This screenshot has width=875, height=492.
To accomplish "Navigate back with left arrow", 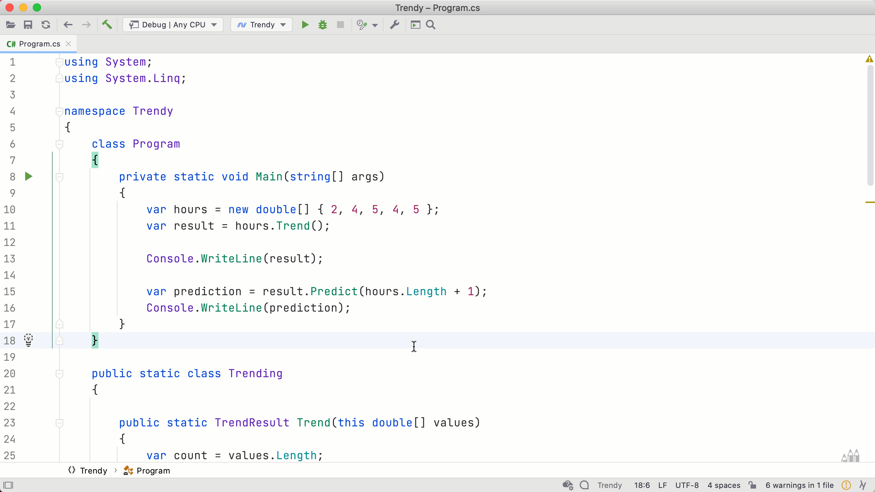I will pos(68,25).
